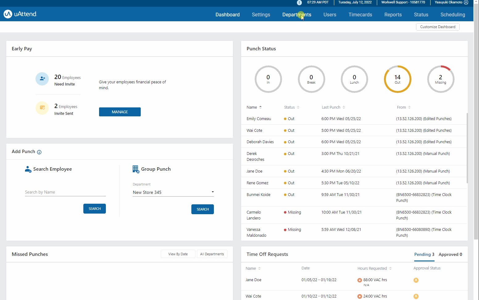This screenshot has height=300, width=479.
Task: Select the Search Employee person icon
Action: click(x=28, y=169)
